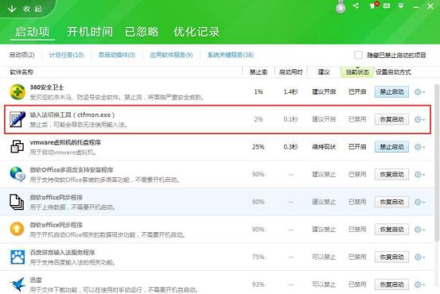Open the feedback message icon in title bar
The image size is (440, 294).
[387, 6]
